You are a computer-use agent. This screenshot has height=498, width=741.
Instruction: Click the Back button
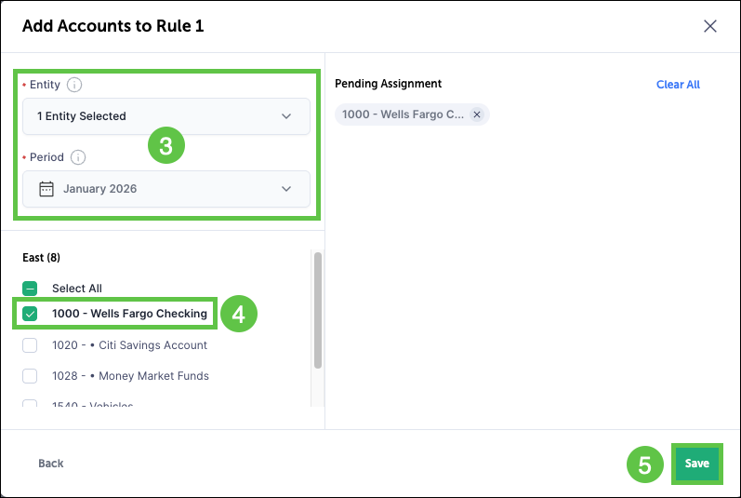click(51, 464)
